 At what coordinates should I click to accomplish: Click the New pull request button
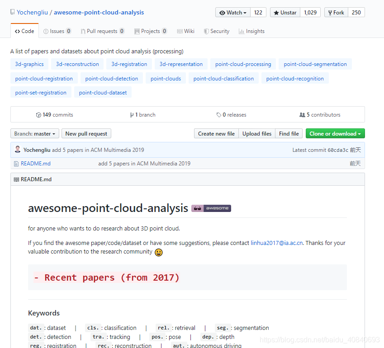point(86,134)
